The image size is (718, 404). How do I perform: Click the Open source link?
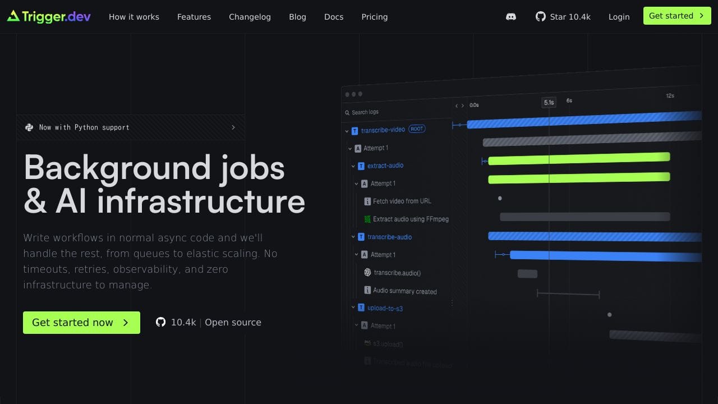click(x=233, y=323)
